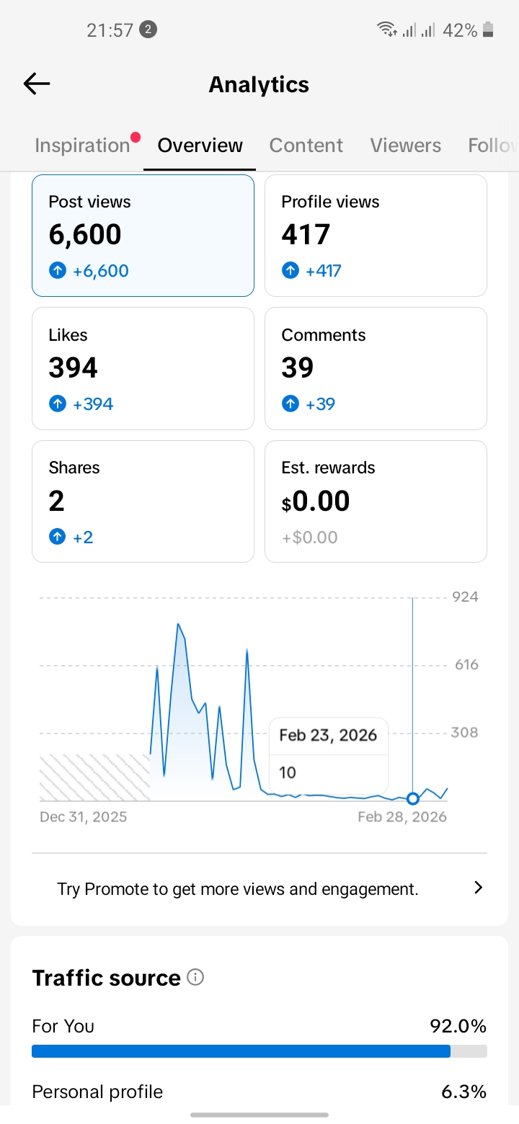Select the Est. rewards card
Viewport: 519px width, 1124px height.
pyautogui.click(x=376, y=501)
